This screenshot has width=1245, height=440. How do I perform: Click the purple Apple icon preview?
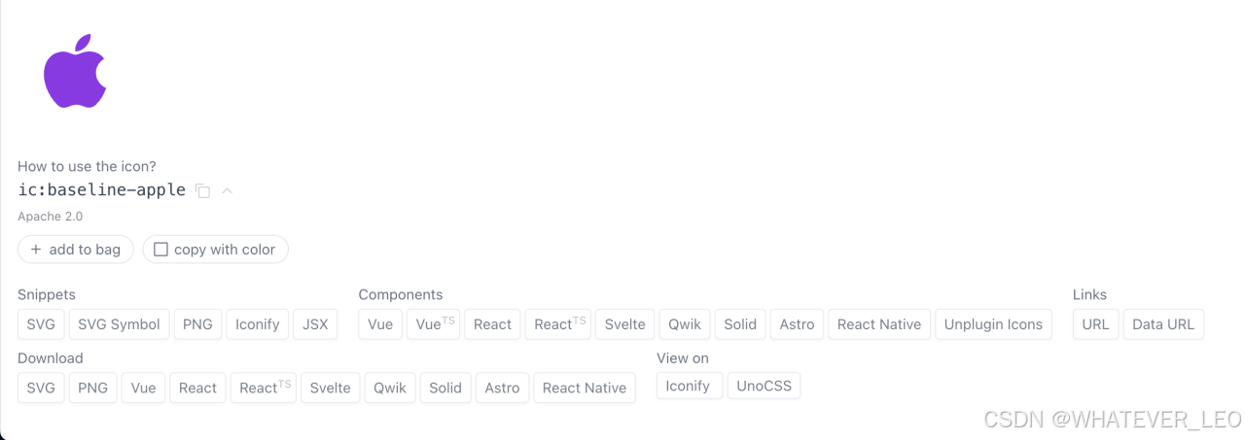pyautogui.click(x=75, y=72)
